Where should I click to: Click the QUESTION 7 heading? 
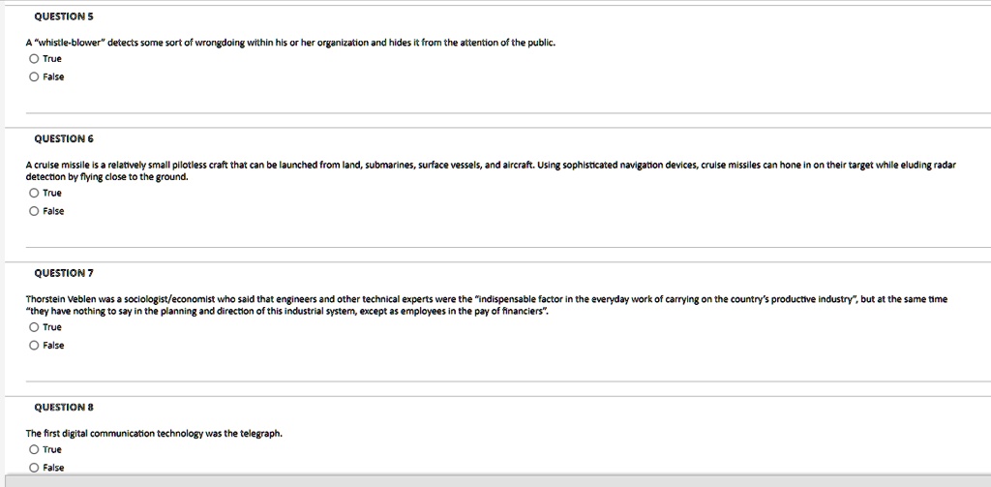point(64,273)
